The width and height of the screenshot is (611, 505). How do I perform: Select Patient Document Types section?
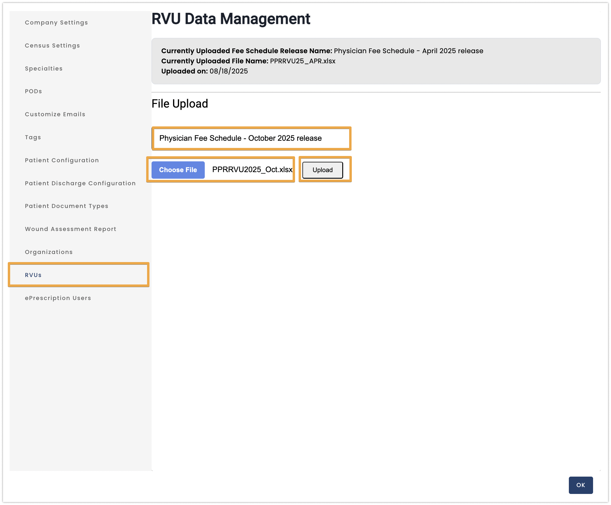66,206
